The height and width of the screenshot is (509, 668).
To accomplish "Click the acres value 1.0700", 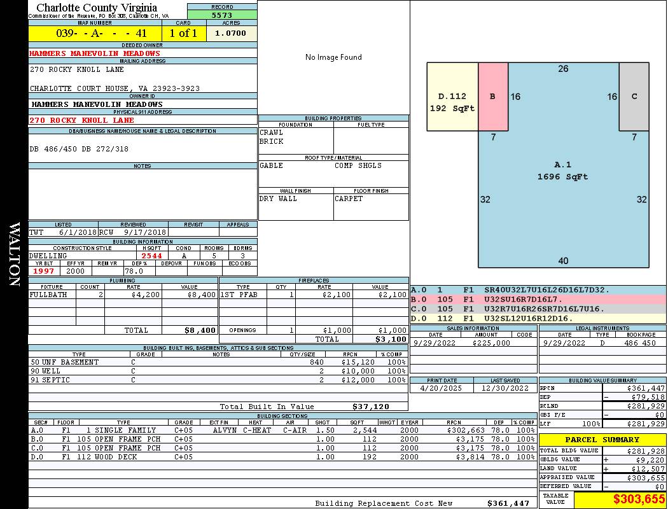I will coord(231,33).
